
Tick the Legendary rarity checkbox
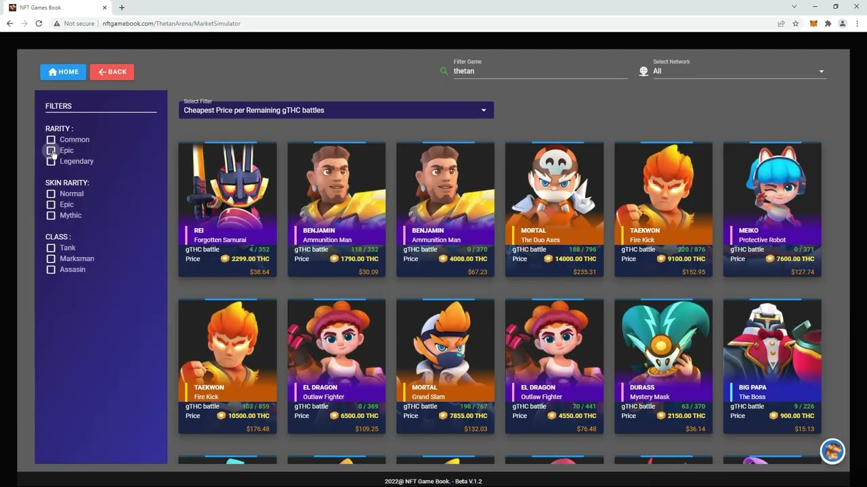pyautogui.click(x=51, y=161)
